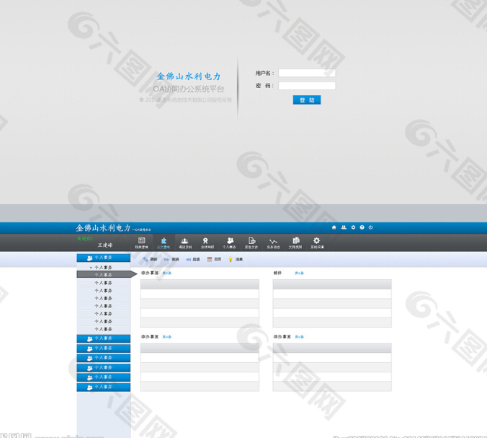Click the power logout icon
This screenshot has width=487, height=438.
click(371, 227)
